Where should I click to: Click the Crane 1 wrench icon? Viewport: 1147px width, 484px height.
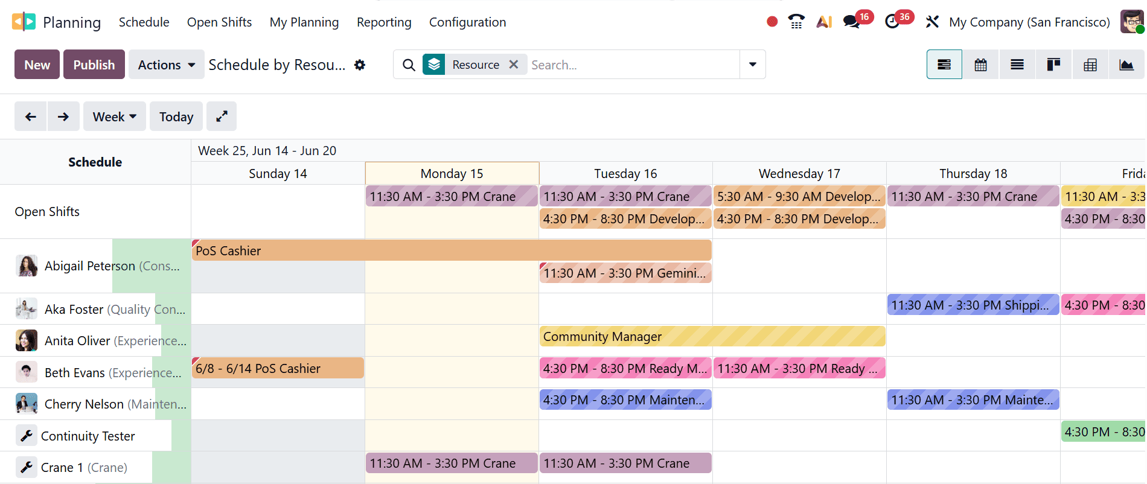tap(27, 467)
